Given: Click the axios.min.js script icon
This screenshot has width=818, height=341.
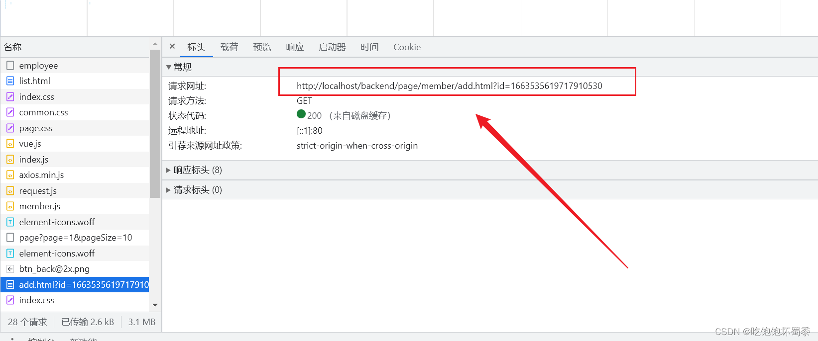Looking at the screenshot, I should pyautogui.click(x=10, y=174).
